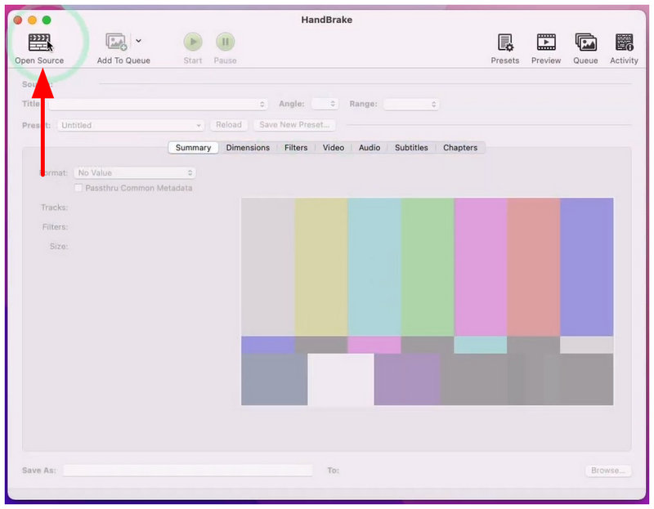Go to the Subtitles tab
The width and height of the screenshot is (654, 509).
(x=411, y=148)
